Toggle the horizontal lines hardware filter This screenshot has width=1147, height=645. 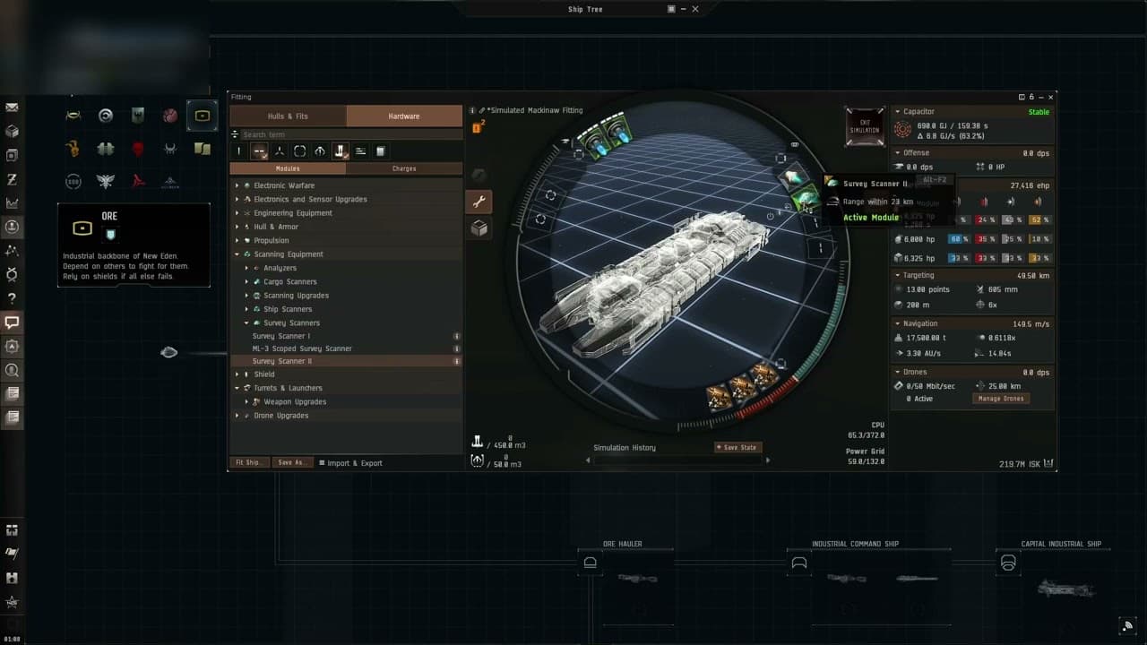[x=360, y=151]
